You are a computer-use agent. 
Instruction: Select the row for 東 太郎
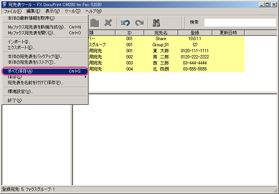click(x=164, y=51)
